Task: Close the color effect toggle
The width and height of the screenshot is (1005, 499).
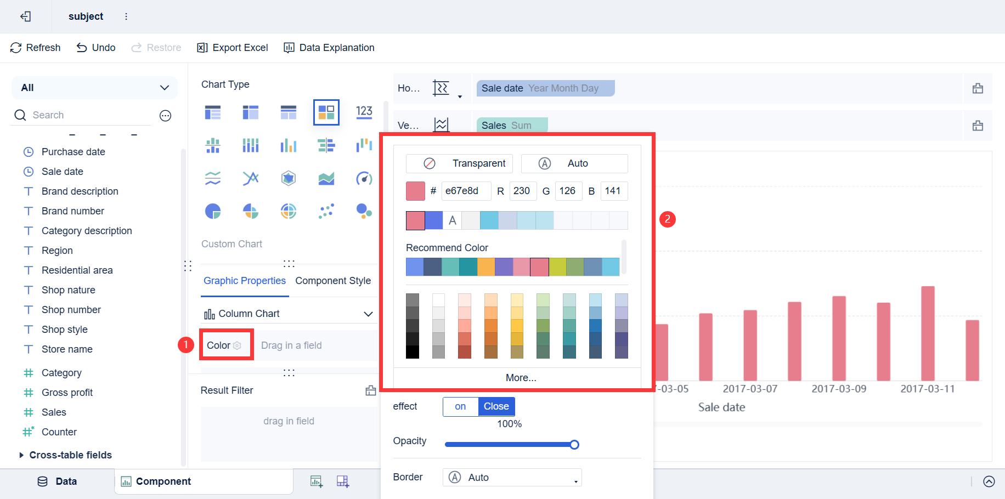Action: [x=496, y=406]
